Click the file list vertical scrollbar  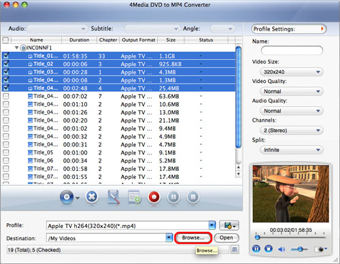[238, 97]
